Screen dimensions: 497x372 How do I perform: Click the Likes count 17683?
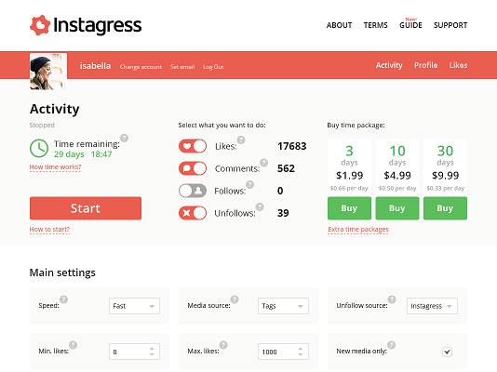292,146
